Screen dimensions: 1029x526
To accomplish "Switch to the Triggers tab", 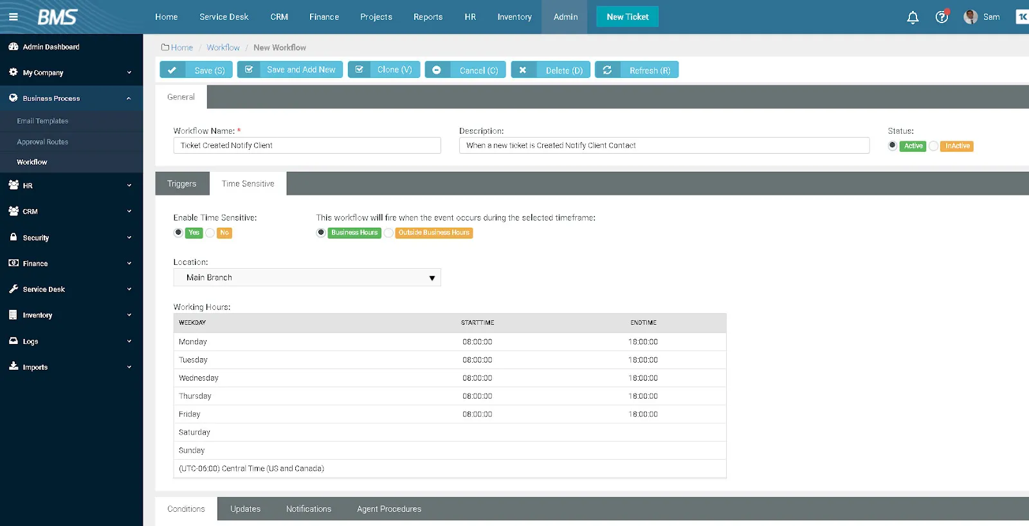I will pos(182,184).
